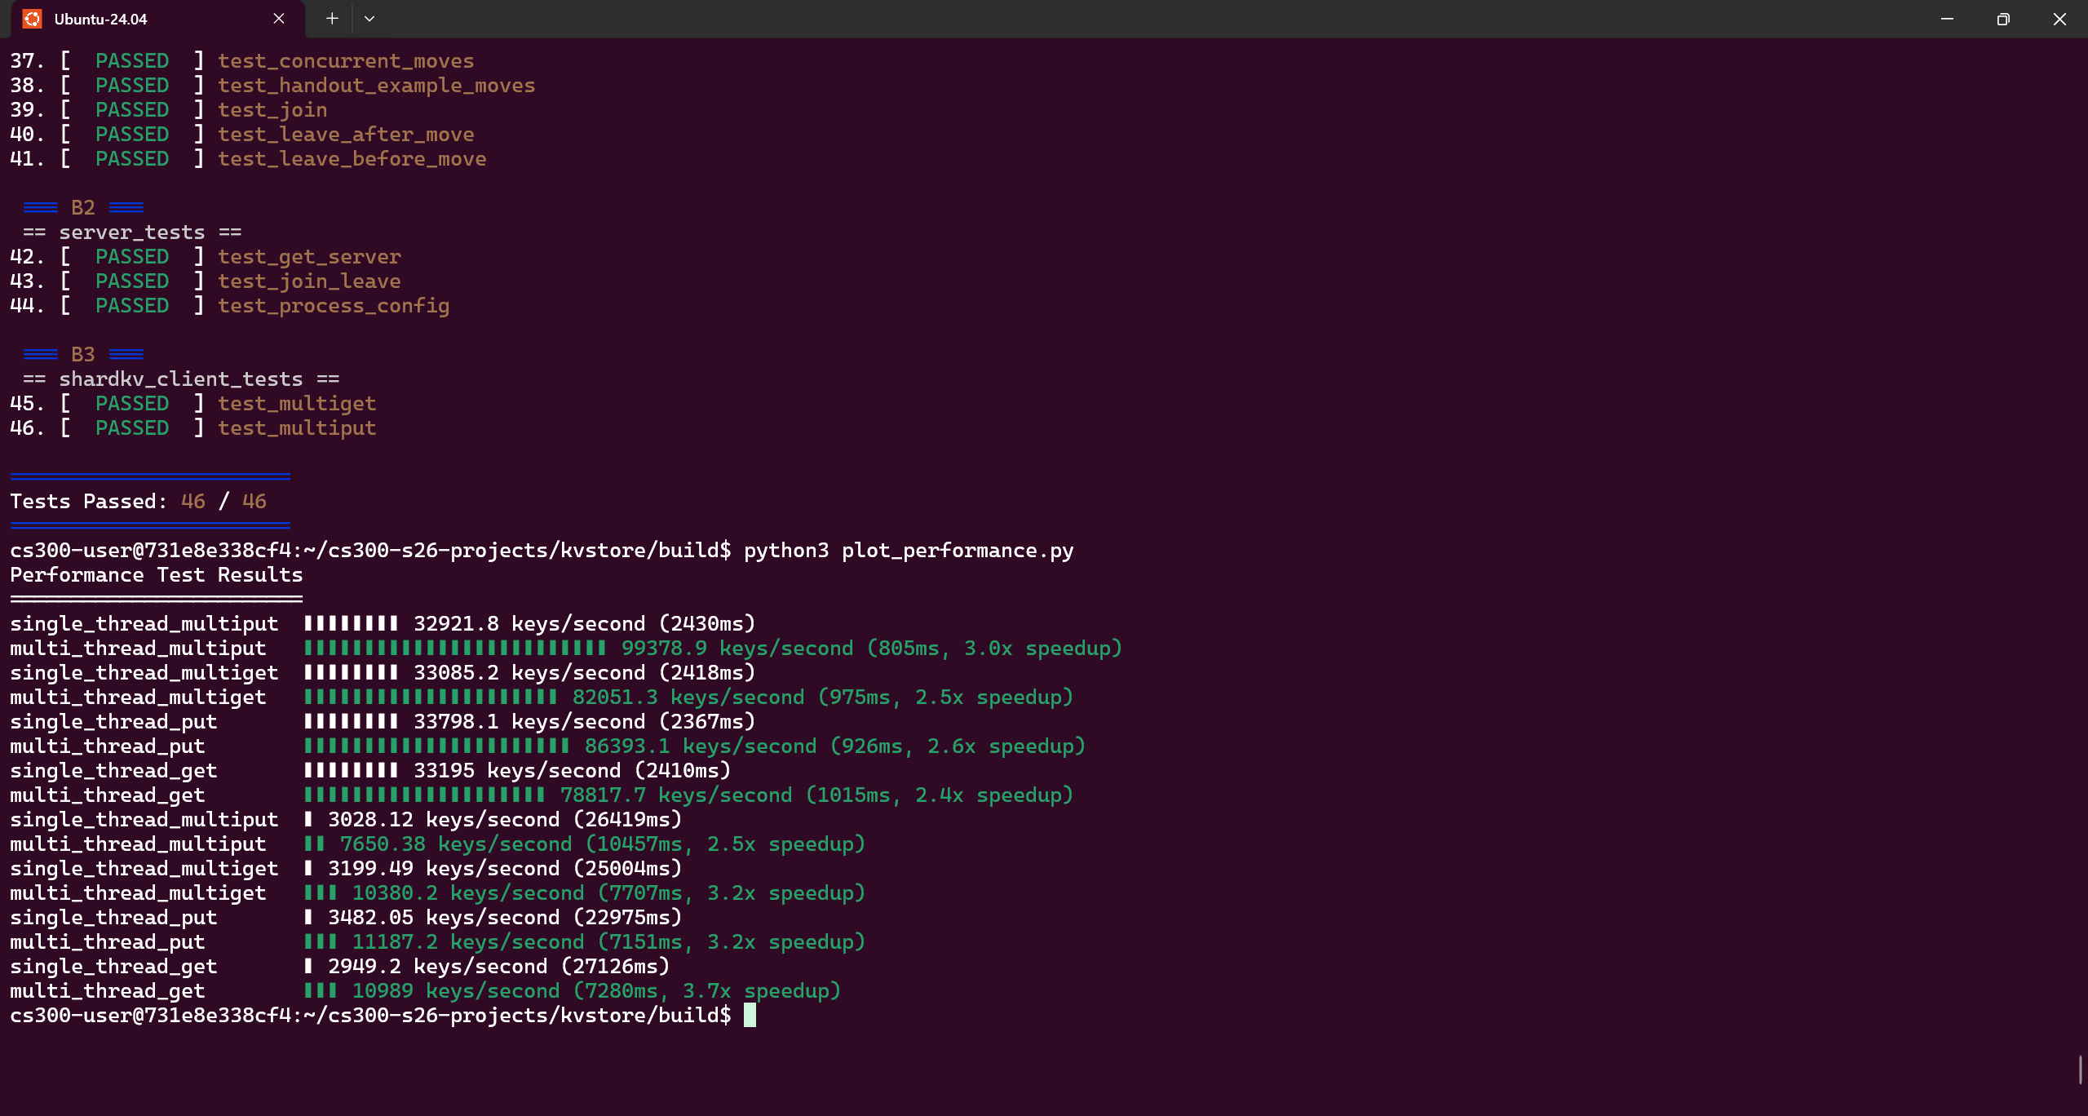The width and height of the screenshot is (2088, 1116).
Task: Click PASSED status on line 37
Action: (132, 61)
